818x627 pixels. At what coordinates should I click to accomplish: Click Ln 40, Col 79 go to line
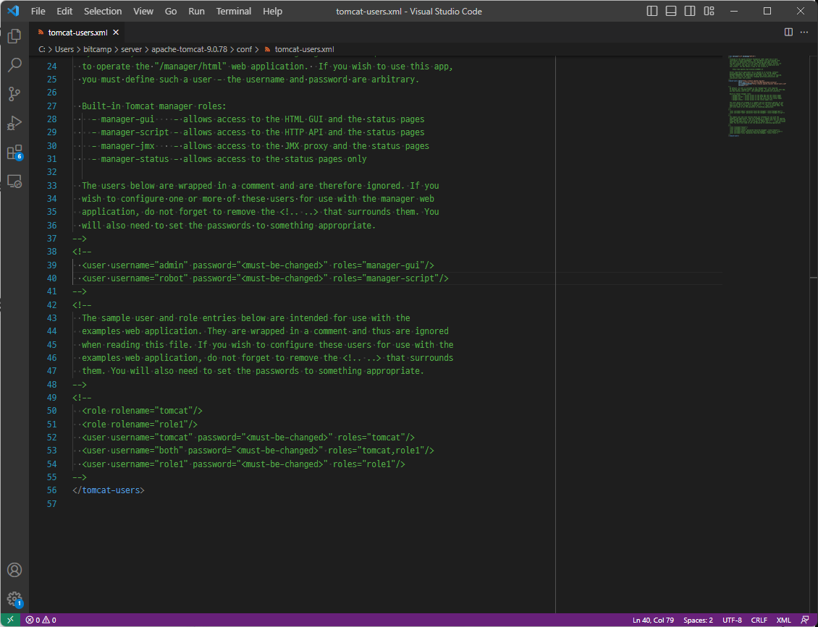pos(653,620)
